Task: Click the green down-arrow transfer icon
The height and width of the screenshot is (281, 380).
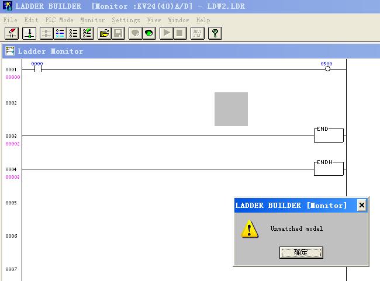Action: coord(30,33)
